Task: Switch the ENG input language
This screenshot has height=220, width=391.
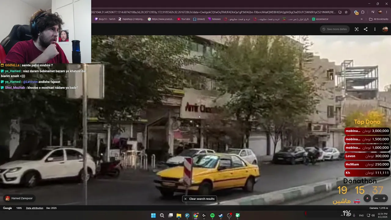Action: [x=361, y=215]
